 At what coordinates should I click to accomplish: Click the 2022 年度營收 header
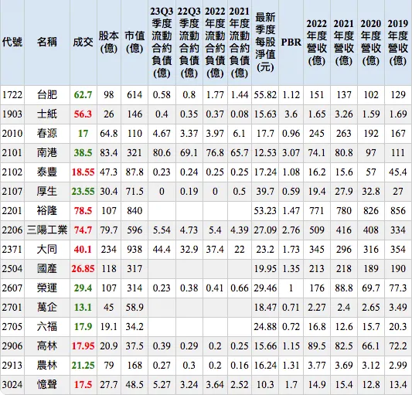pos(317,42)
